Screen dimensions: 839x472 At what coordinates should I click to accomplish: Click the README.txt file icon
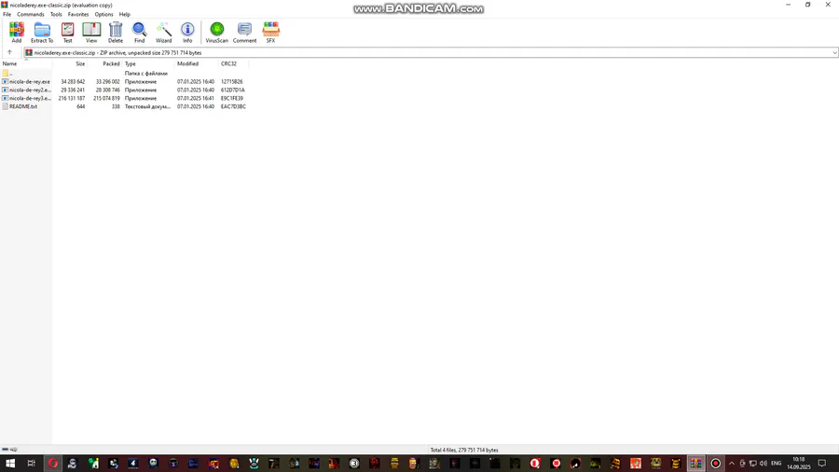6,106
